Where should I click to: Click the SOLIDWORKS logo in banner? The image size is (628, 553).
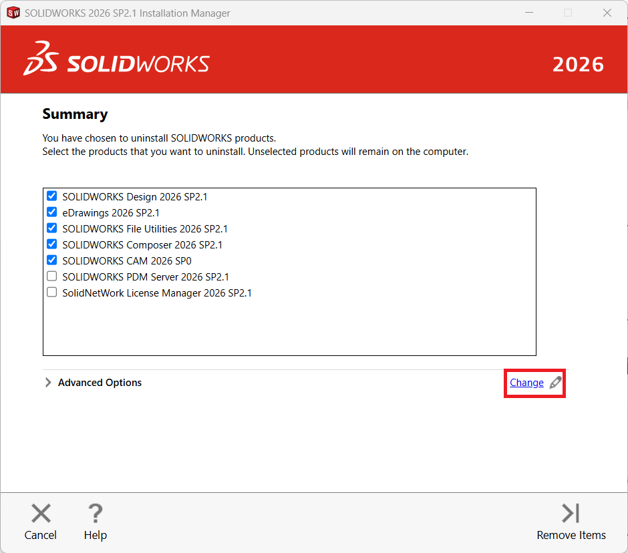116,59
